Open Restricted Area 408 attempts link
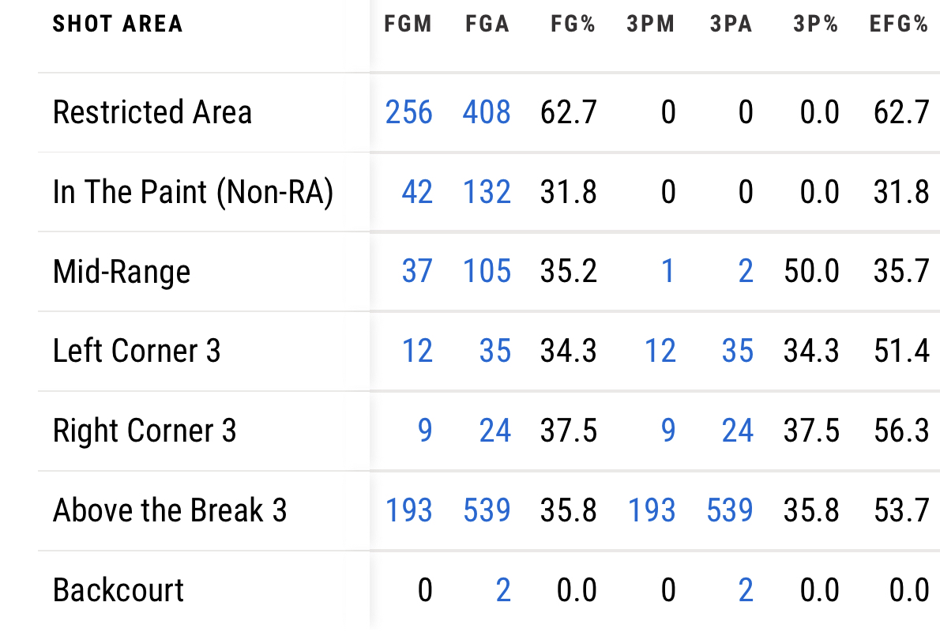This screenshot has height=636, width=940. (487, 112)
